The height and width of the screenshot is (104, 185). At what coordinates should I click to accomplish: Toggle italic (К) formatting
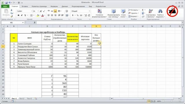click(x=22, y=15)
